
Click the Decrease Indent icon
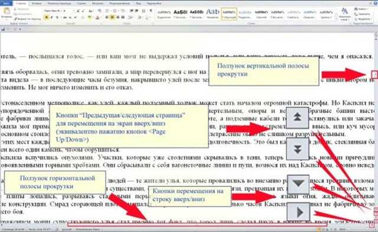pos(131,11)
